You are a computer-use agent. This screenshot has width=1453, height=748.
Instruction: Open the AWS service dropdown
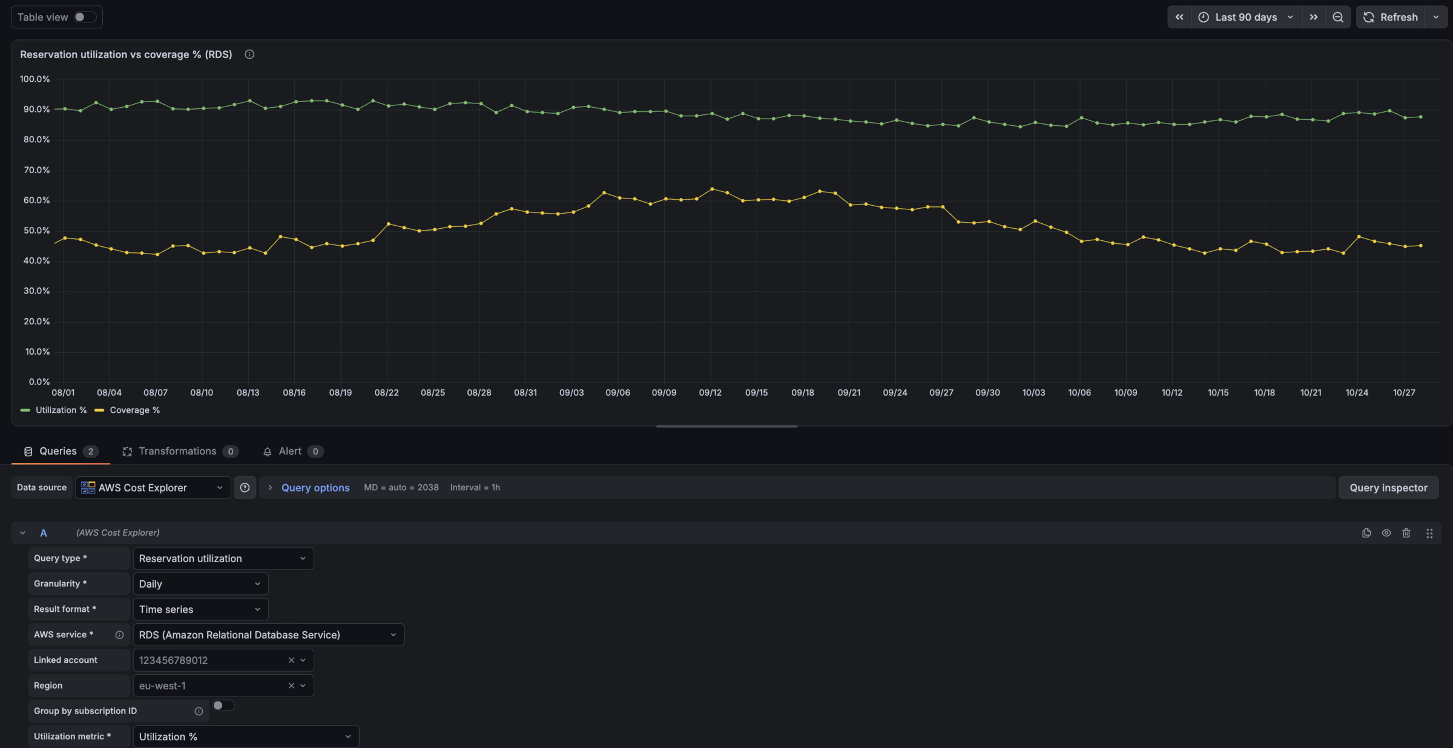[x=269, y=635]
